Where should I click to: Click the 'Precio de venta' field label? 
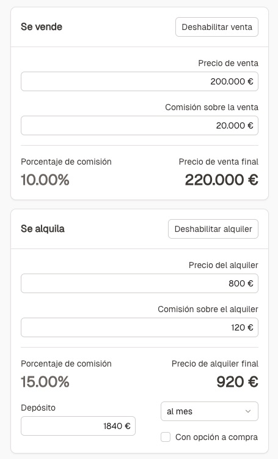tap(229, 63)
